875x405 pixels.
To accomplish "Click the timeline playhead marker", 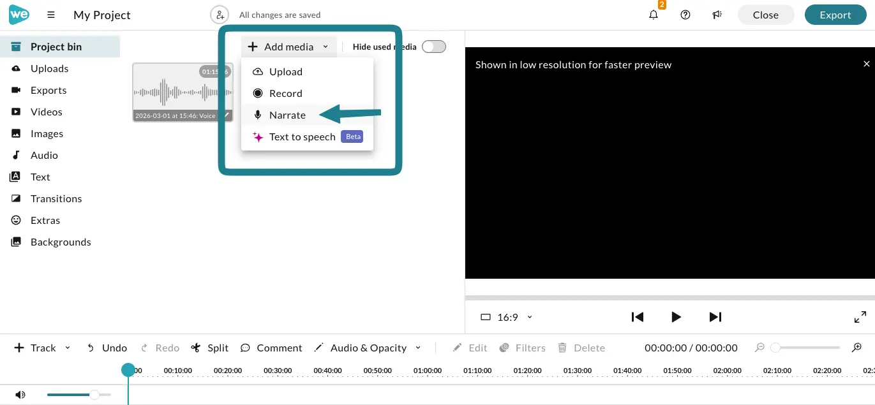I will [128, 370].
